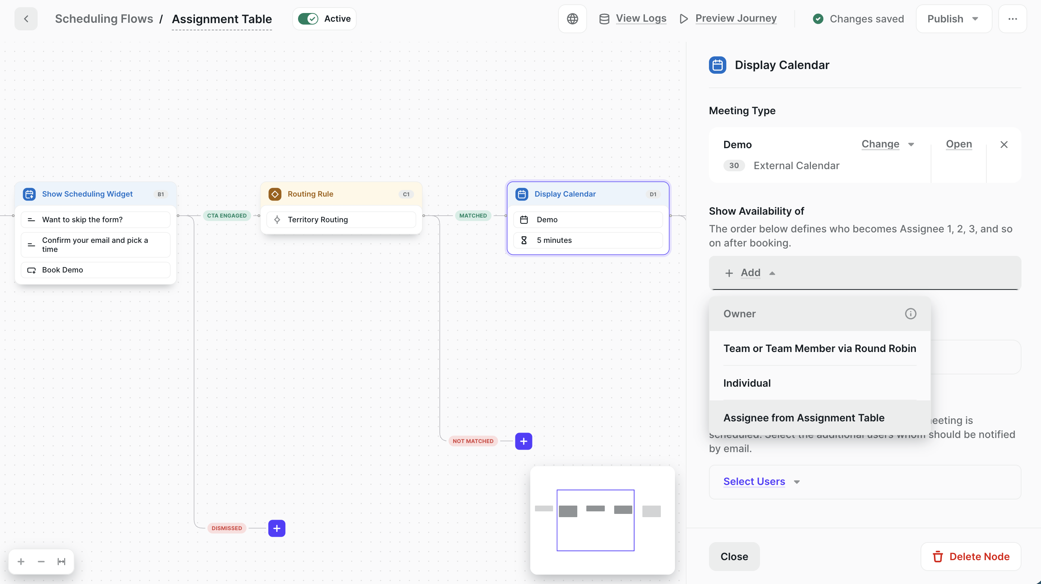Click the MATCHED edge label
The width and height of the screenshot is (1041, 584).
click(473, 216)
